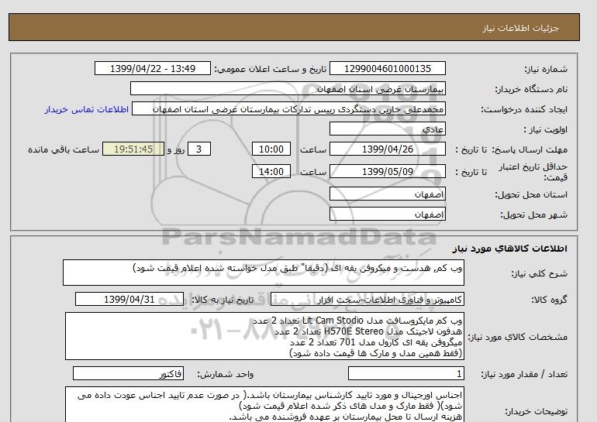The height and width of the screenshot is (422, 597).
Task: Select the label نام دستگاه خریدار
Action: tap(531, 89)
